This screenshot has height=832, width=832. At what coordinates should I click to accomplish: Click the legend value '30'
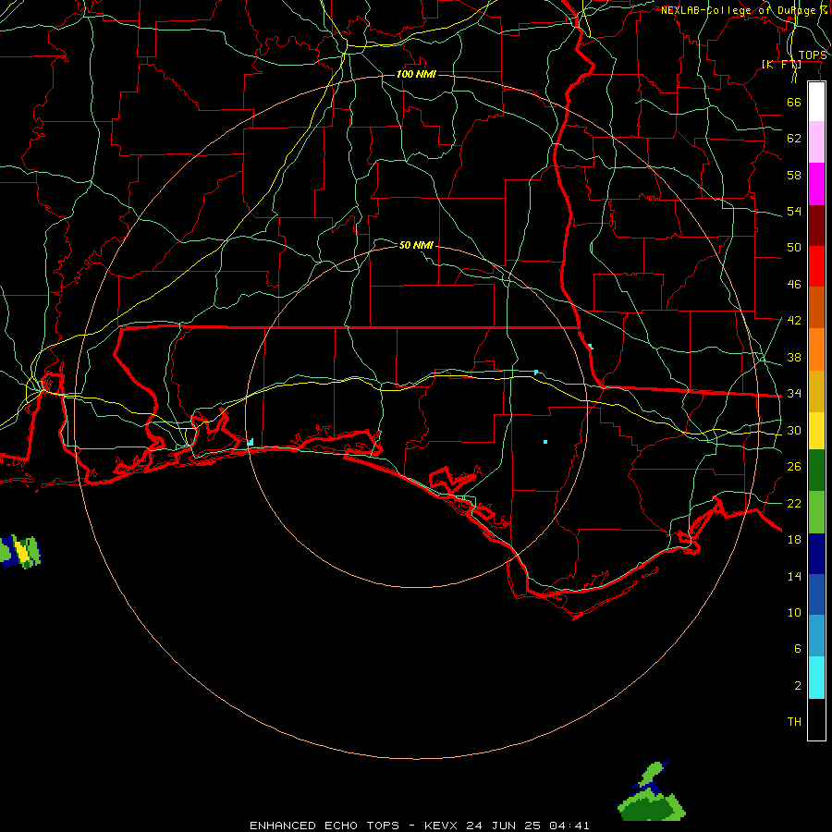[x=794, y=430]
